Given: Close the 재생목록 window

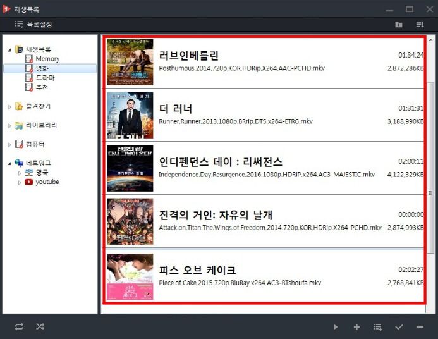Looking at the screenshot, I should point(430,9).
